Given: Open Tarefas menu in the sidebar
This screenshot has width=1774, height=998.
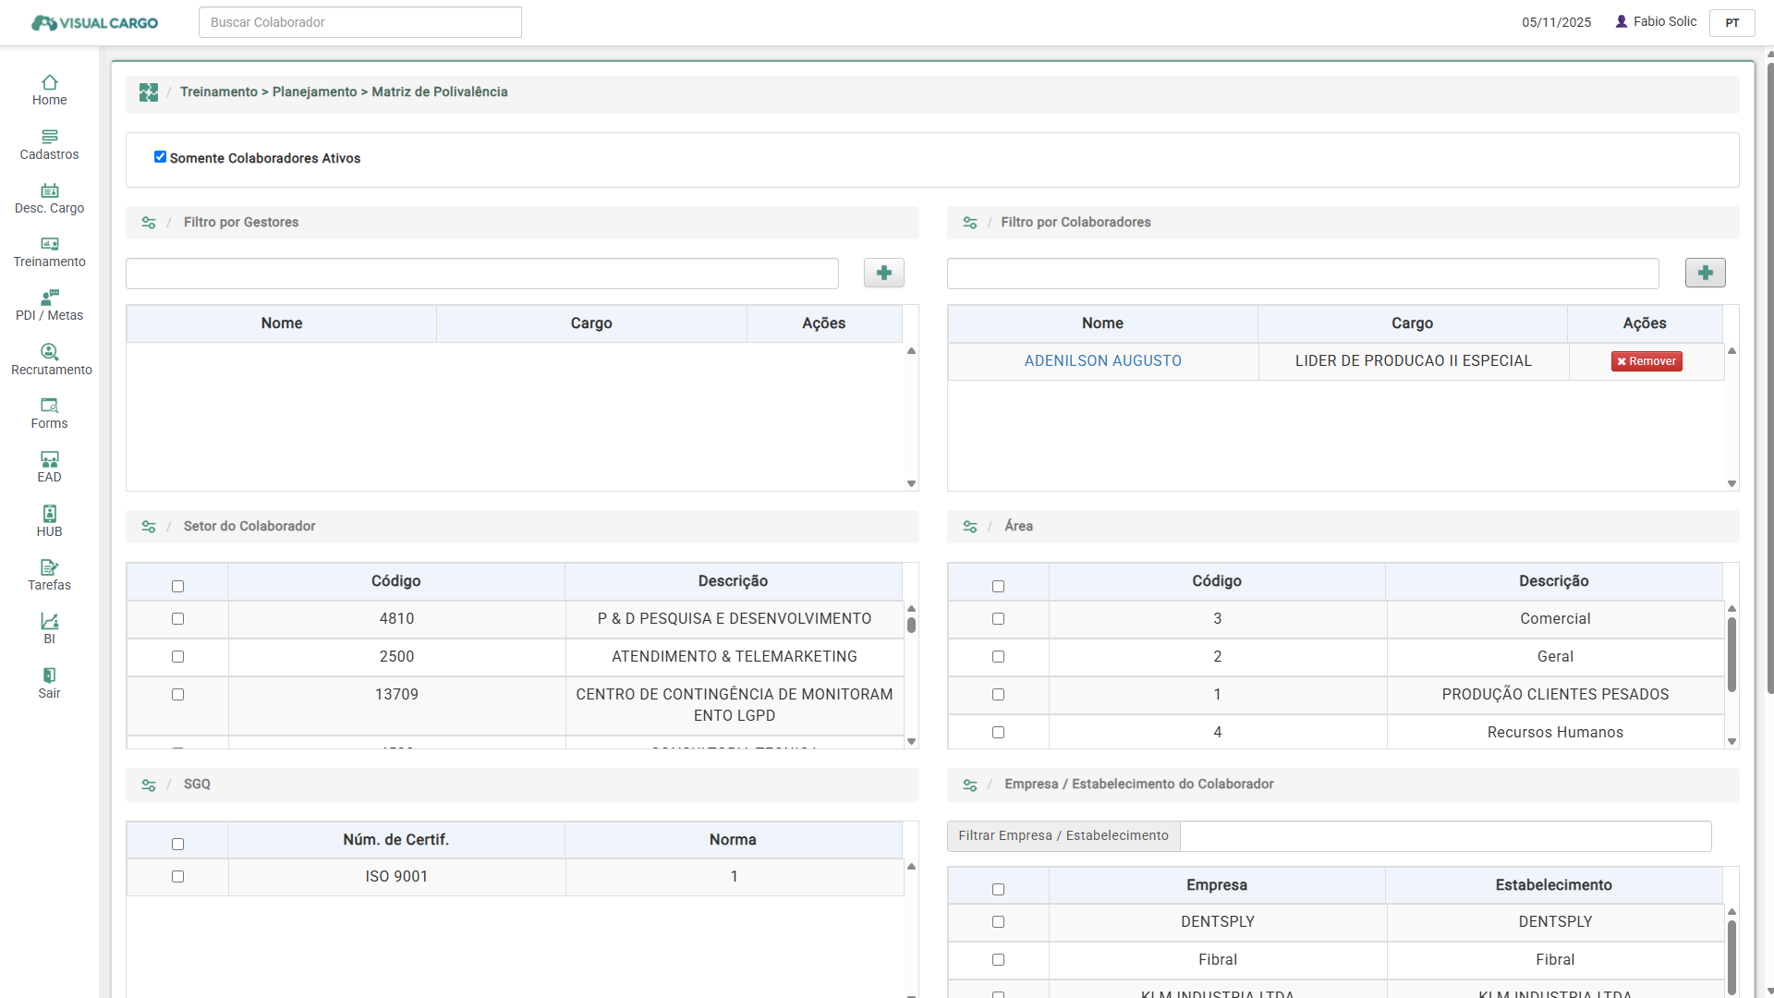Looking at the screenshot, I should (49, 575).
